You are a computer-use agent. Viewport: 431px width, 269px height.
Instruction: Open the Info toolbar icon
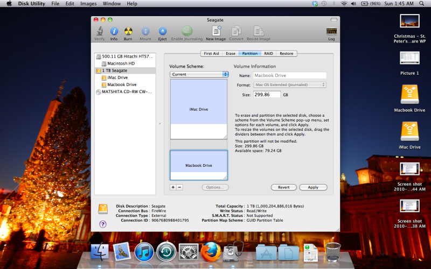[x=114, y=33]
